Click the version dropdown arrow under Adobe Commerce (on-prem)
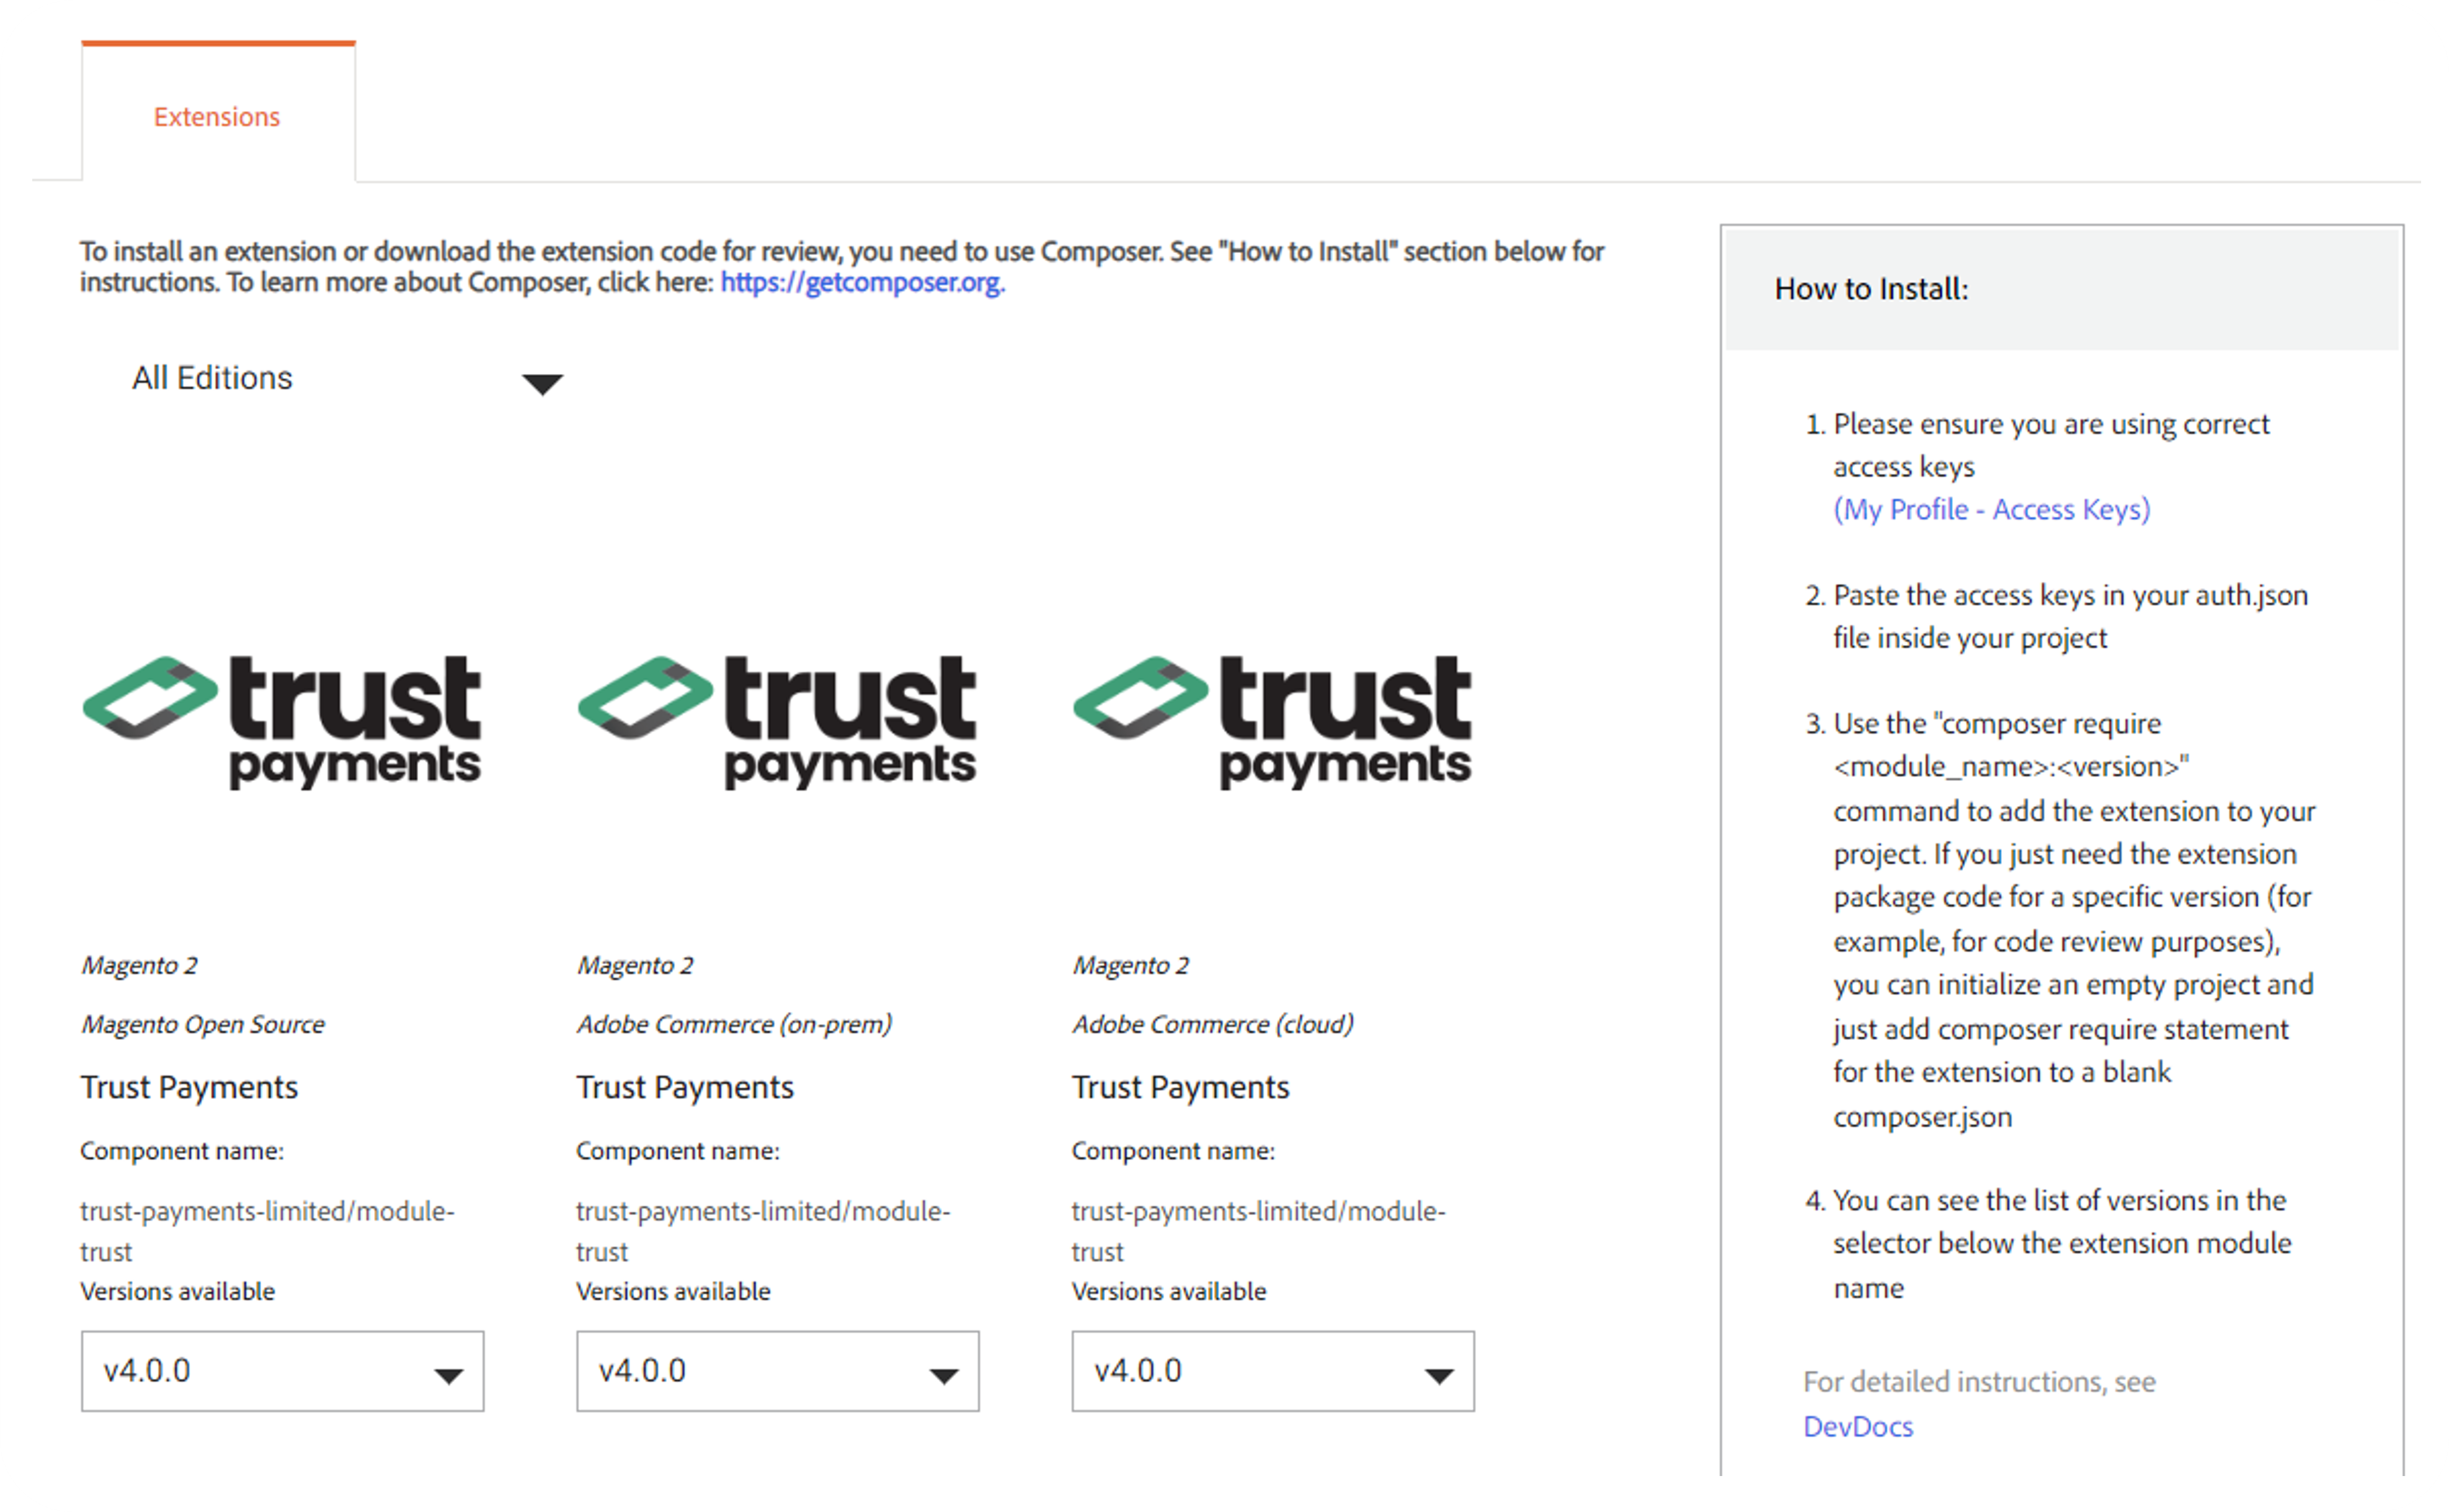 pyautogui.click(x=943, y=1376)
